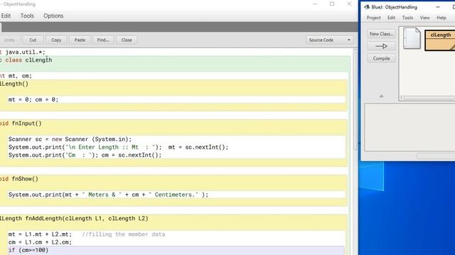
Task: Minimize the ObjectHandling editor window
Action: coord(315,4)
